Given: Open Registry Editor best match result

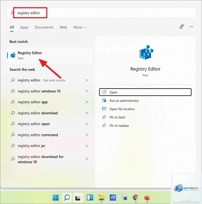Looking at the screenshot, I should pos(50,55).
